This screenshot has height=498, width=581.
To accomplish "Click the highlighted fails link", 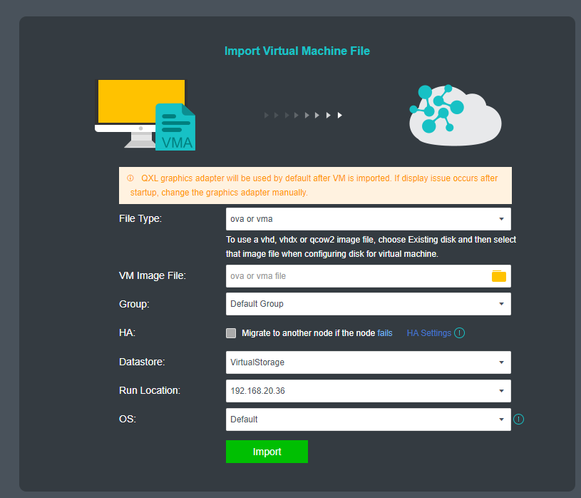I will [385, 332].
